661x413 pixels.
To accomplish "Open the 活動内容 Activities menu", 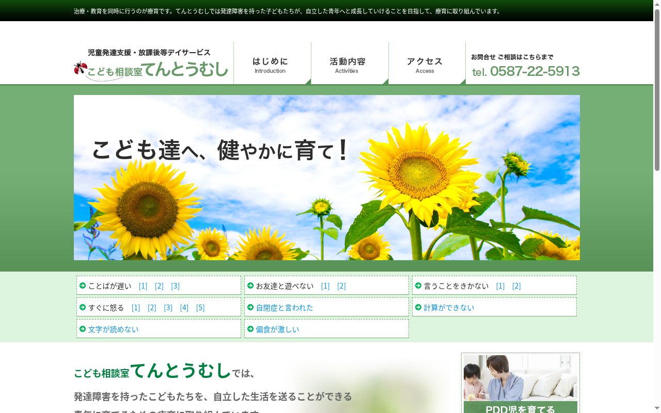I will click(350, 63).
